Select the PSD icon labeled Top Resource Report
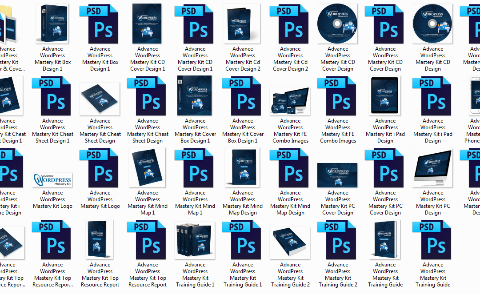The height and width of the screenshot is (294, 480). 147,239
